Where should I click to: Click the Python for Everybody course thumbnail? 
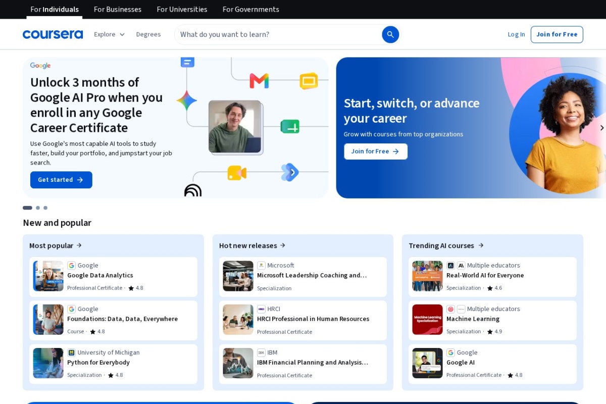48,363
